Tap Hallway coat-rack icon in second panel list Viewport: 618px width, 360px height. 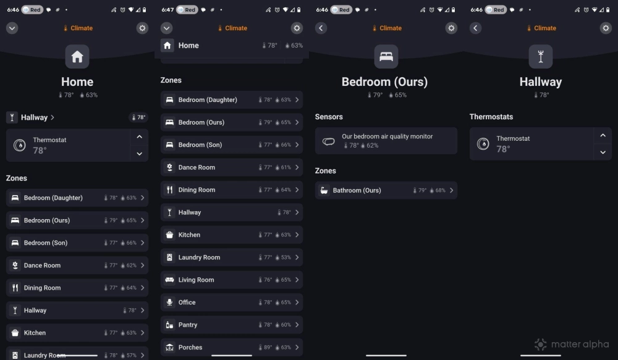pos(169,212)
